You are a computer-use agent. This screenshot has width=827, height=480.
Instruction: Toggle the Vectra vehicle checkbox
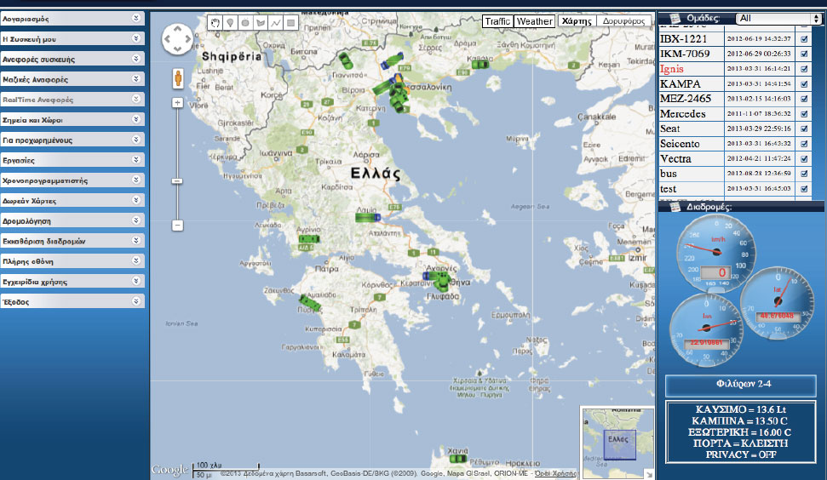805,159
